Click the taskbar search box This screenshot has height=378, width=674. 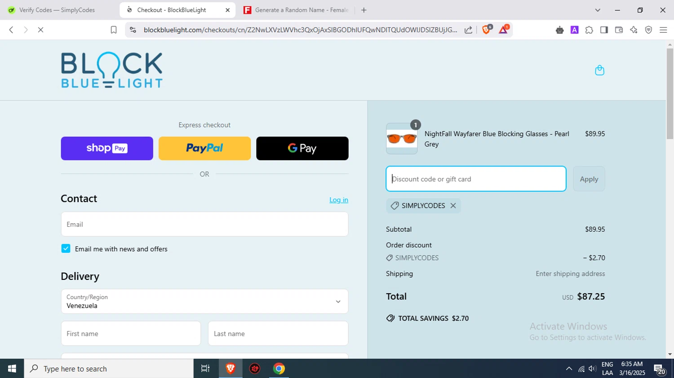[109, 369]
